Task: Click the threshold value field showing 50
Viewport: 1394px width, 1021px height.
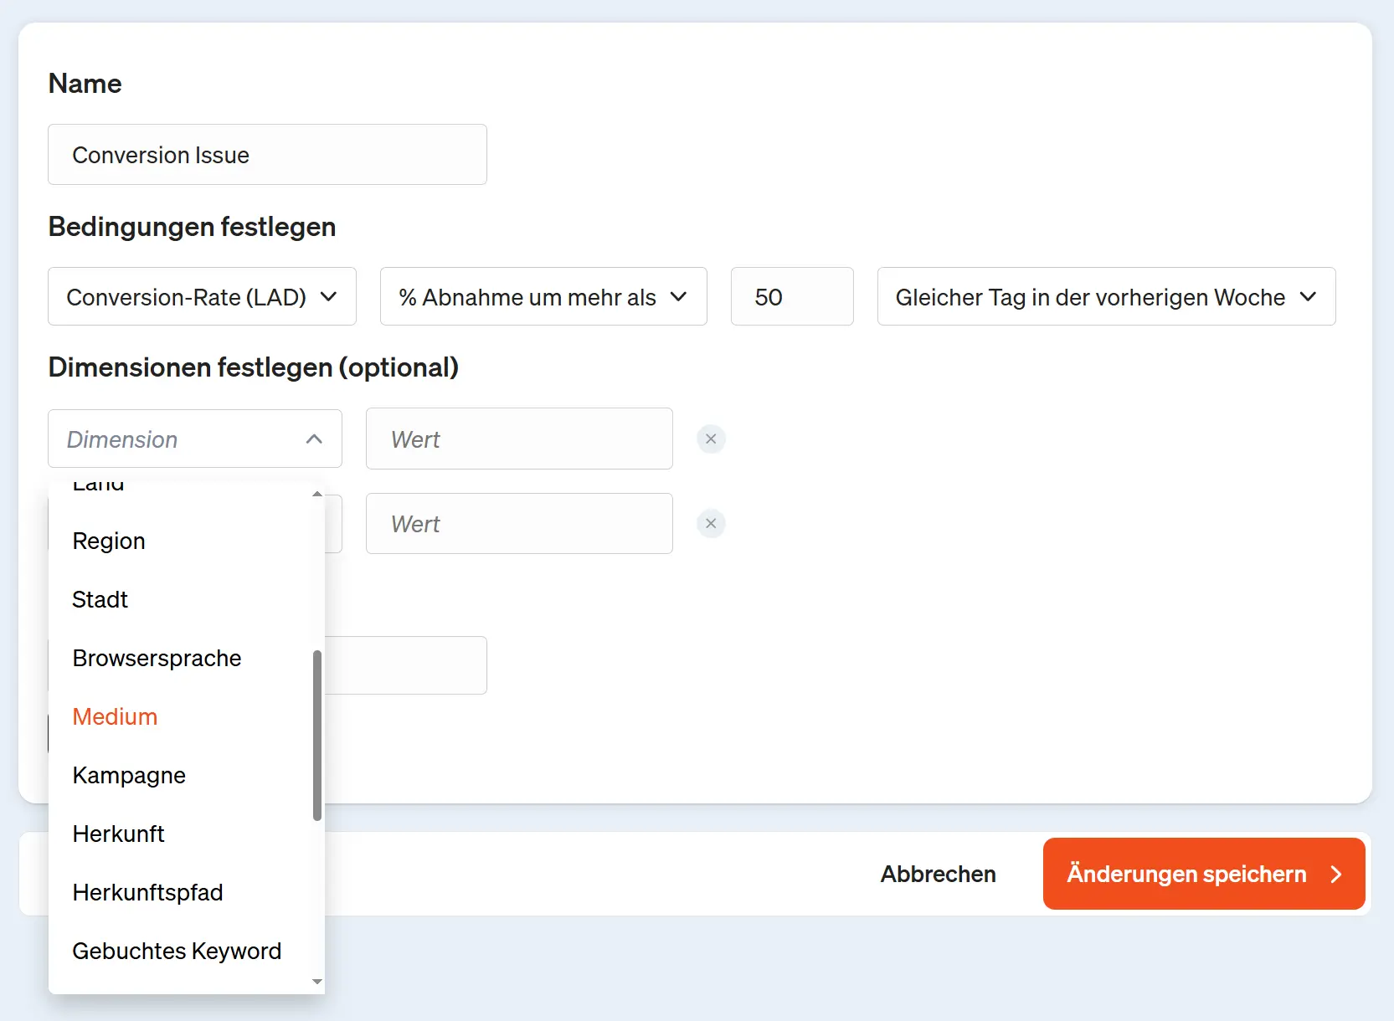Action: pyautogui.click(x=791, y=296)
